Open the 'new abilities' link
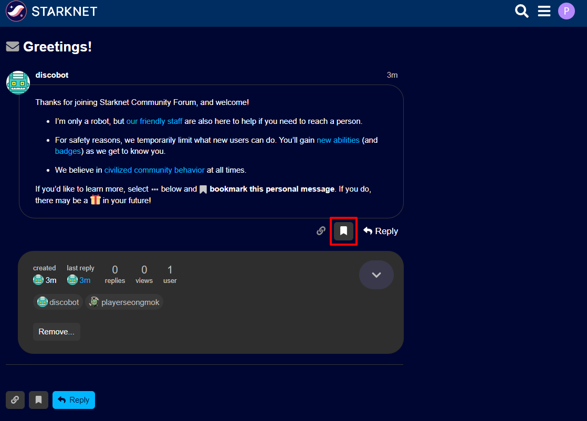Screen dimensions: 587x421 (338, 140)
